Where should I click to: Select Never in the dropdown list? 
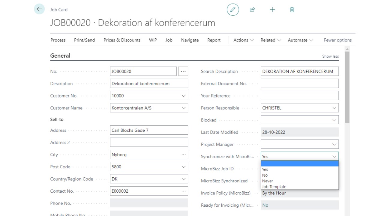[268, 181]
